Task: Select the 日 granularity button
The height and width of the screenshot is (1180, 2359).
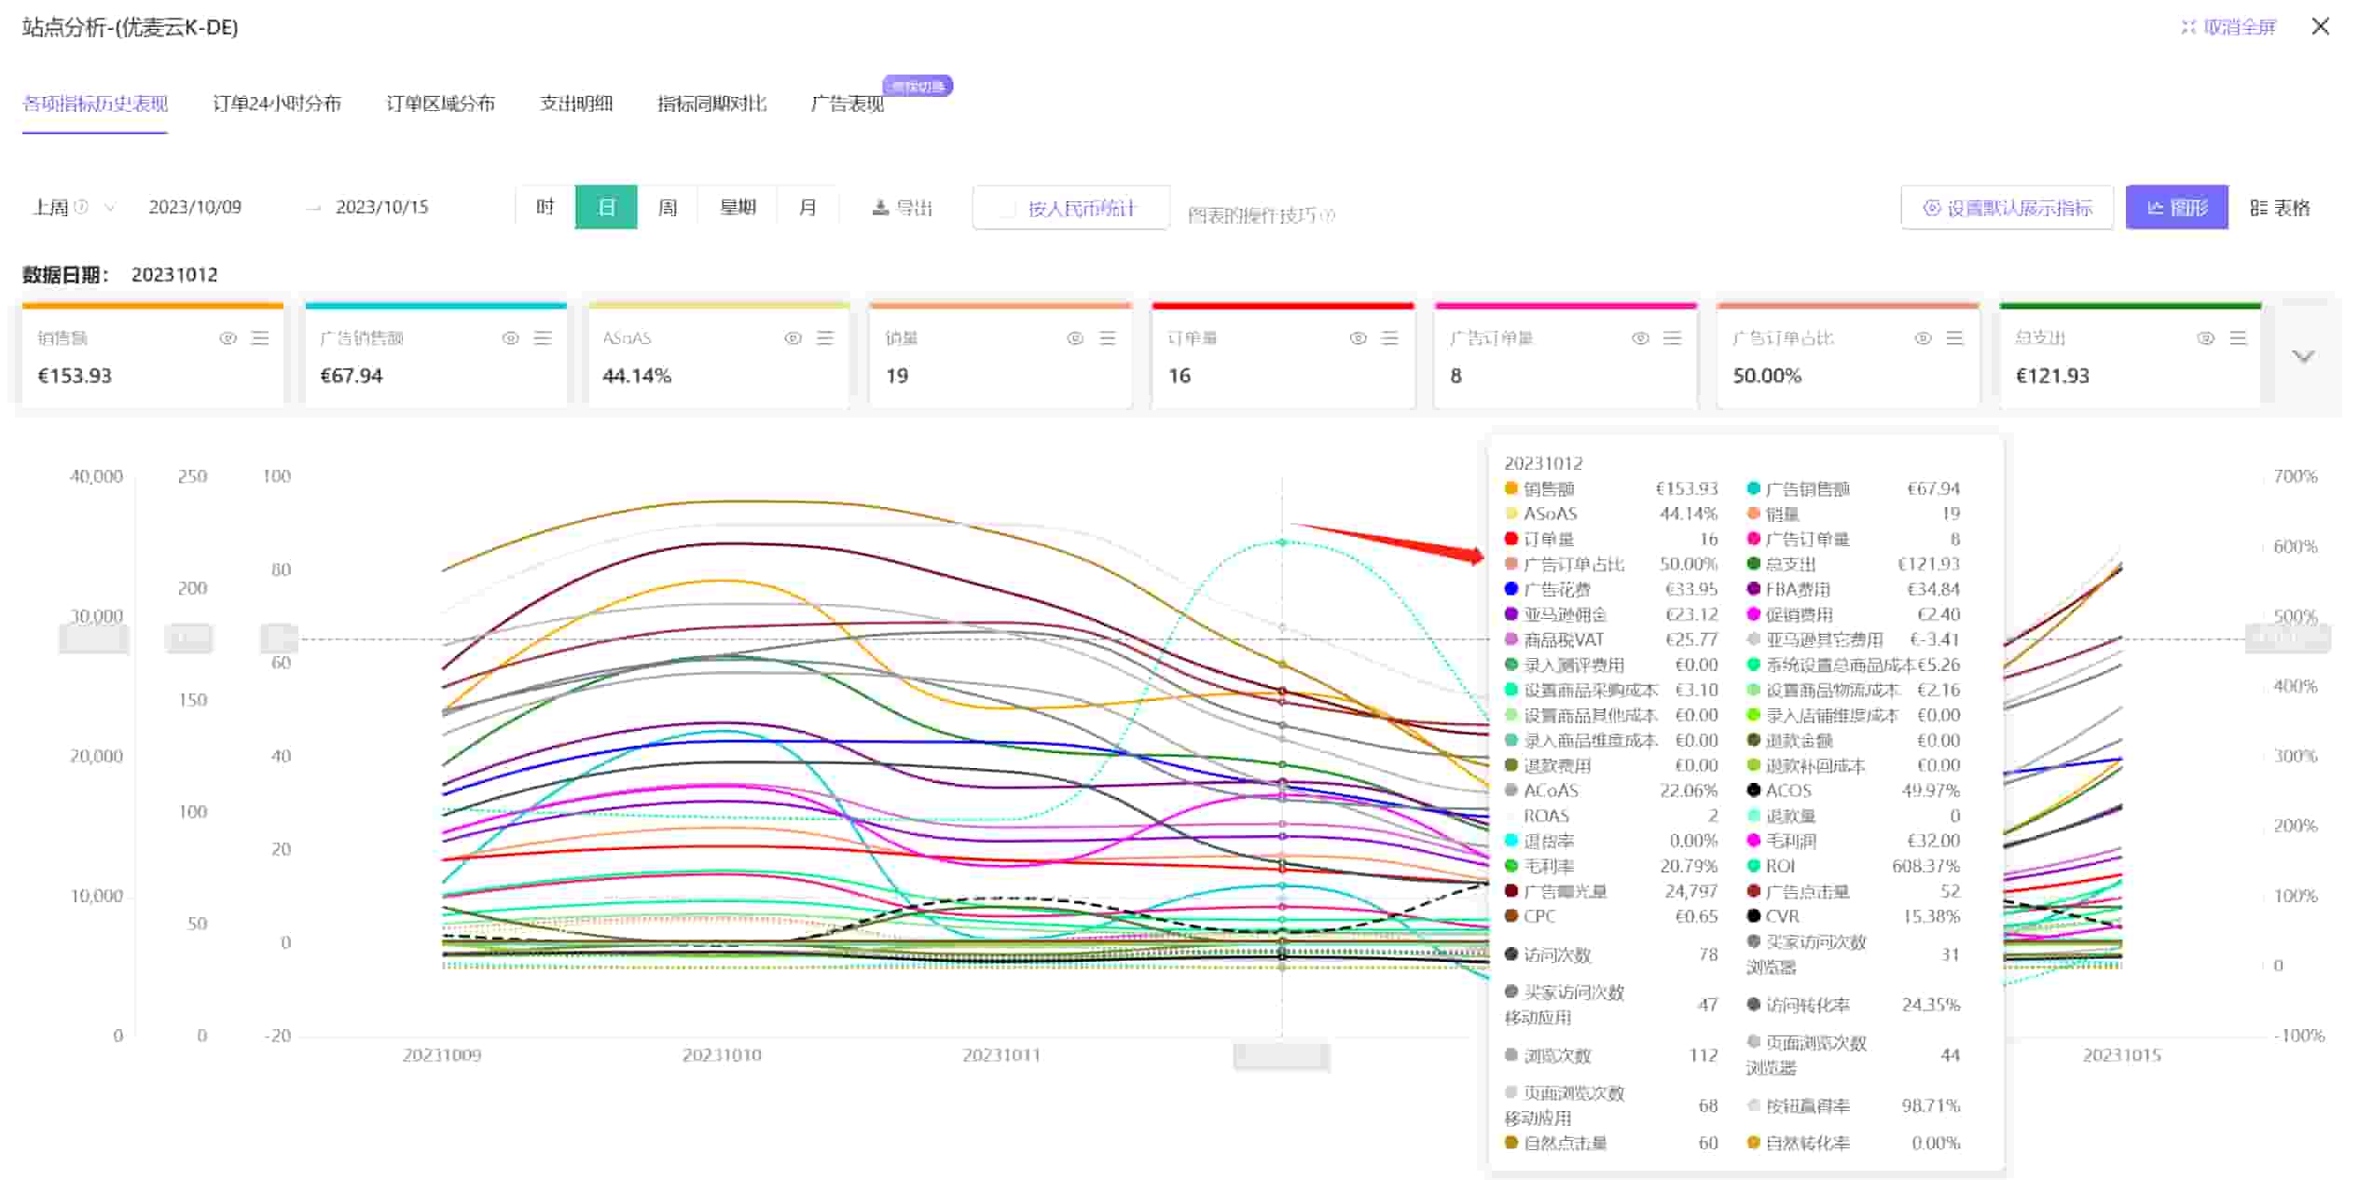Action: point(606,207)
